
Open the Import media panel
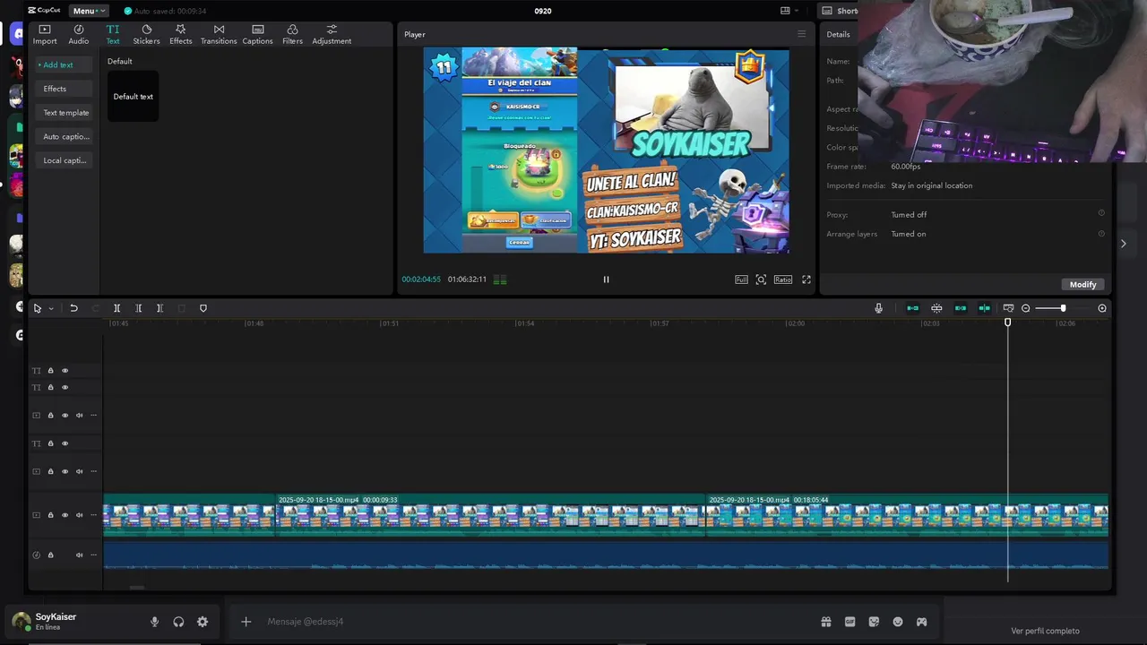pyautogui.click(x=44, y=35)
